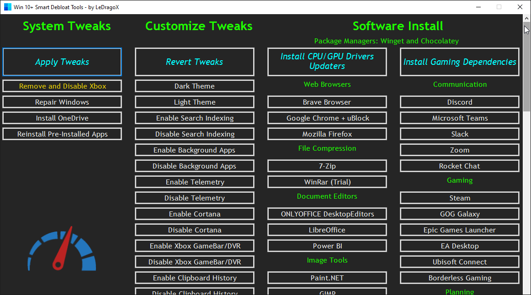Screen dimensions: 531x295
Task: Minimize the Smart Debloat Tools window
Action: pos(478,7)
